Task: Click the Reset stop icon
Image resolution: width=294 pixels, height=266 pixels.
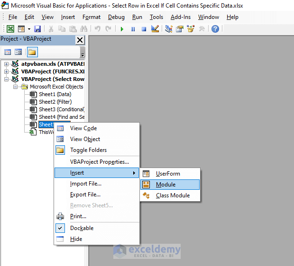Action: pos(144,29)
